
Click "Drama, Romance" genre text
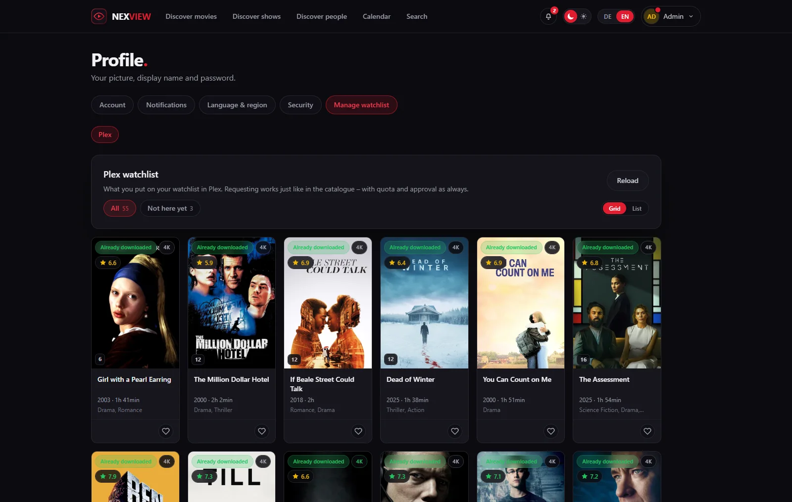click(x=120, y=410)
